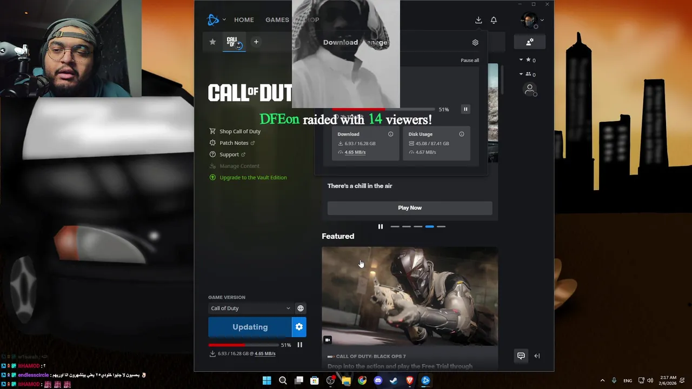Pause the update under Updating button
692x389 pixels.
coord(300,345)
